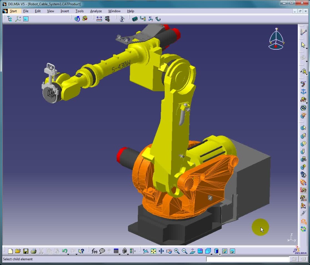The height and width of the screenshot is (265, 310).
Task: Select the Normal View tool
Action: click(x=192, y=251)
